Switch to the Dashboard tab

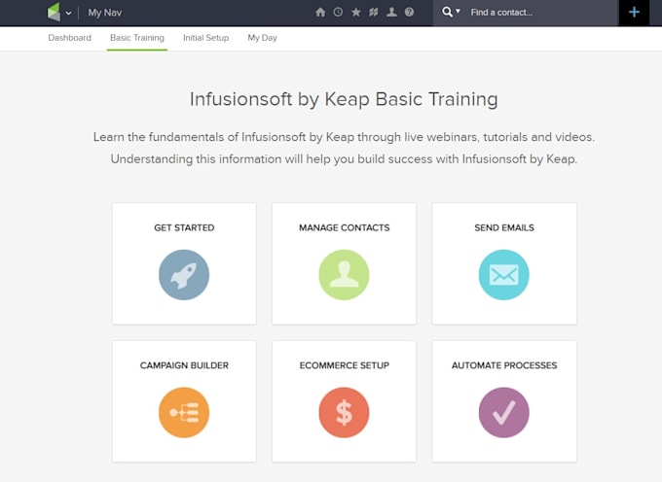coord(69,38)
